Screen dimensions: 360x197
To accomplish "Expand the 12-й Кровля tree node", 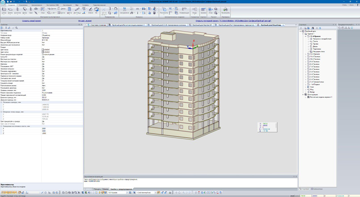I will coord(306,54).
